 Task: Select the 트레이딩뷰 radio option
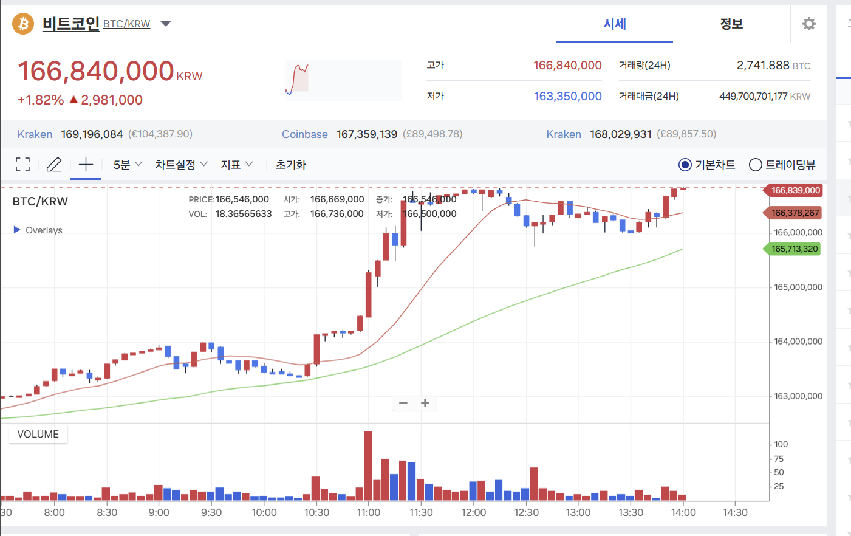pyautogui.click(x=756, y=165)
